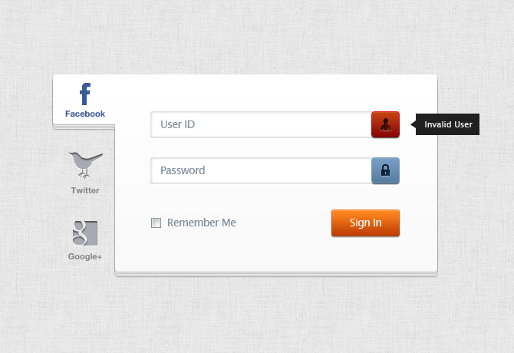Image resolution: width=514 pixels, height=353 pixels.
Task: Click the Facebook text label
Action: pos(85,114)
